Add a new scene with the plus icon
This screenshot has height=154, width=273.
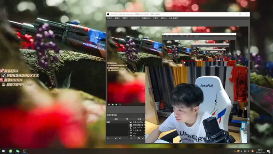click(x=108, y=138)
